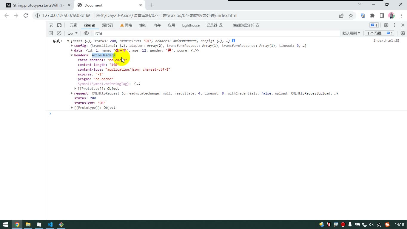Viewport: 407px width, 229px height.
Task: Switch to the 网络 tab
Action: 126,25
